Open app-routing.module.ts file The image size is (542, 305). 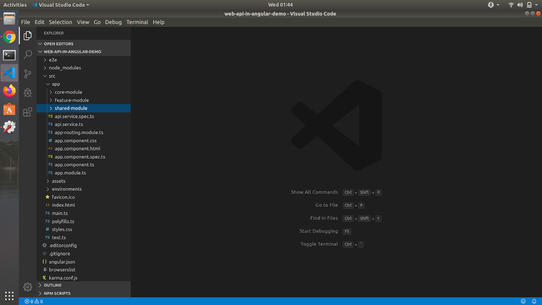(84, 133)
